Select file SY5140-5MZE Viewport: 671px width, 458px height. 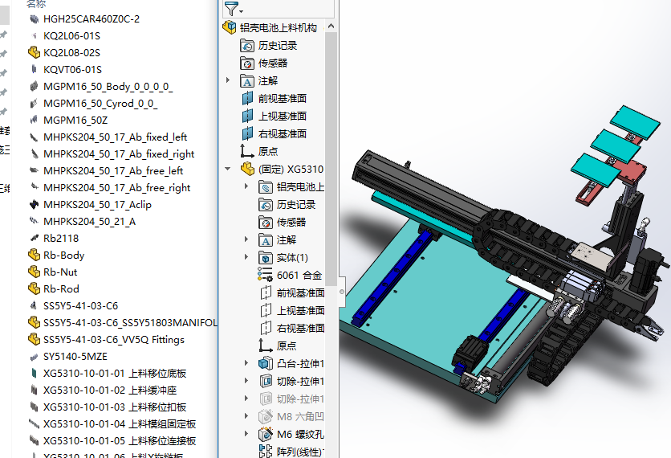(75, 357)
